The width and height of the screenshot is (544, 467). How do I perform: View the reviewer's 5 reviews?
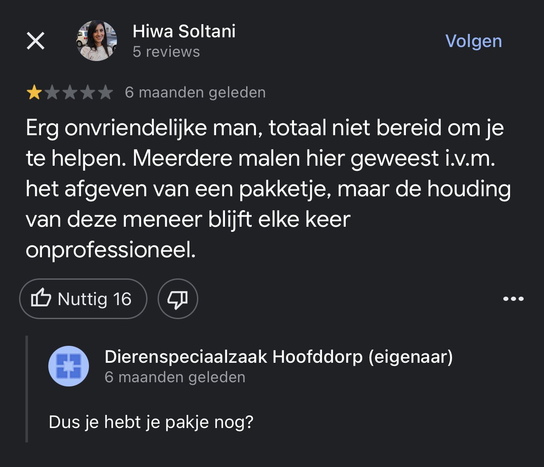coord(166,52)
